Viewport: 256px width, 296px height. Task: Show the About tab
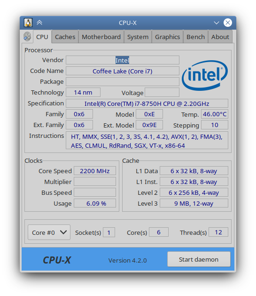click(x=220, y=37)
